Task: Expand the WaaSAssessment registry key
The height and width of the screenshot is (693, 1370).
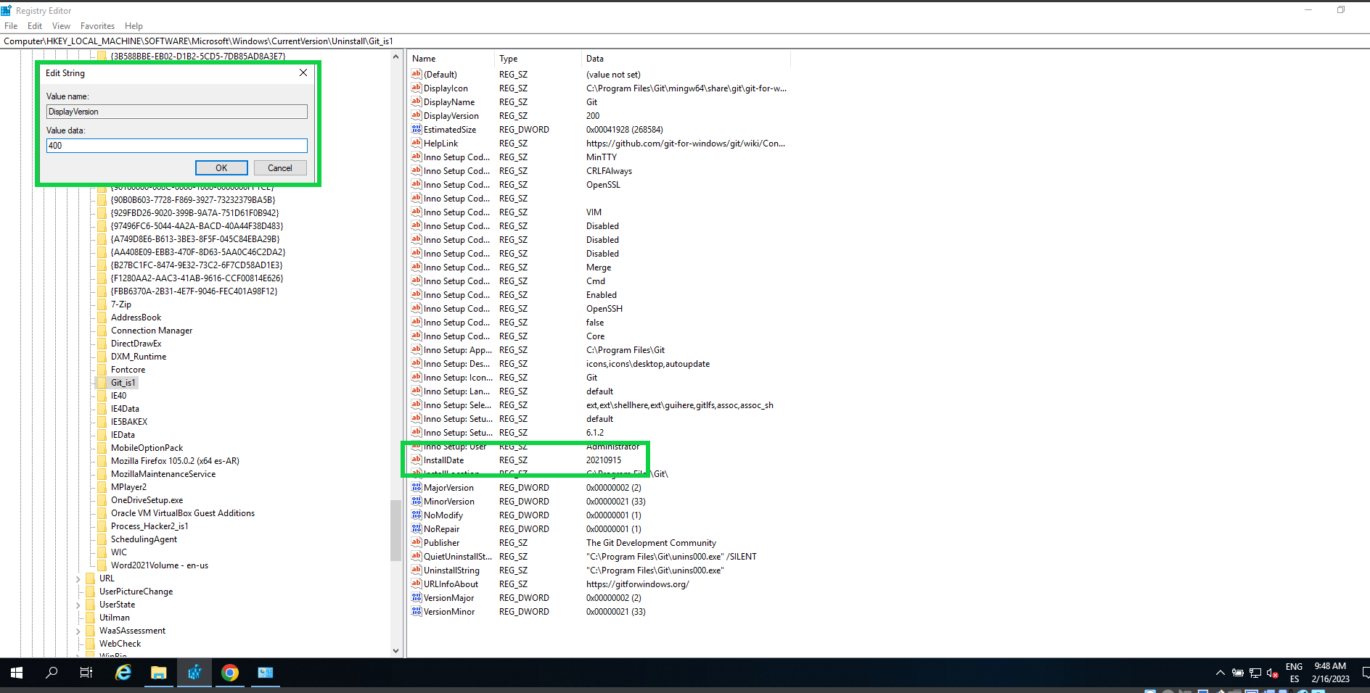Action: pos(78,630)
